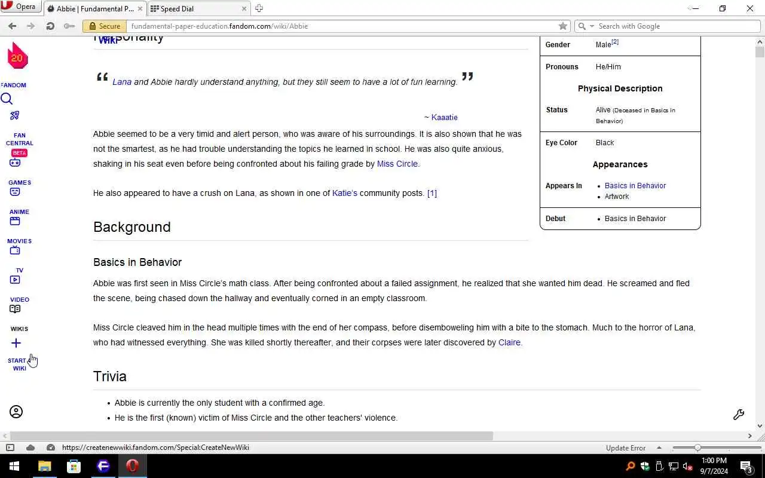Click the key password wand icon
This screenshot has height=478, width=765.
pos(69,26)
